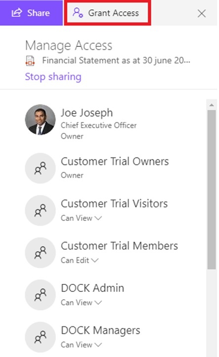Click the Financial Statement document icon
Viewport: 219px width, 357px height.
click(30, 61)
